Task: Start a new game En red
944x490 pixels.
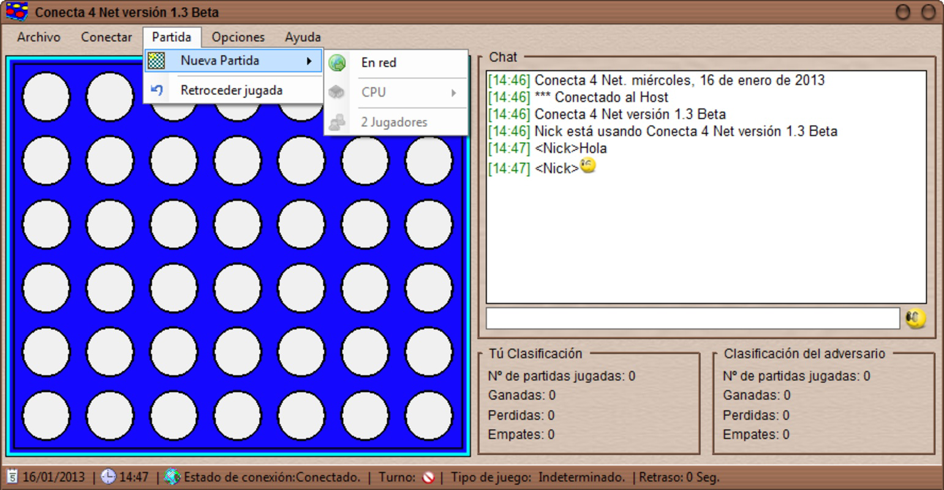Action: tap(396, 62)
